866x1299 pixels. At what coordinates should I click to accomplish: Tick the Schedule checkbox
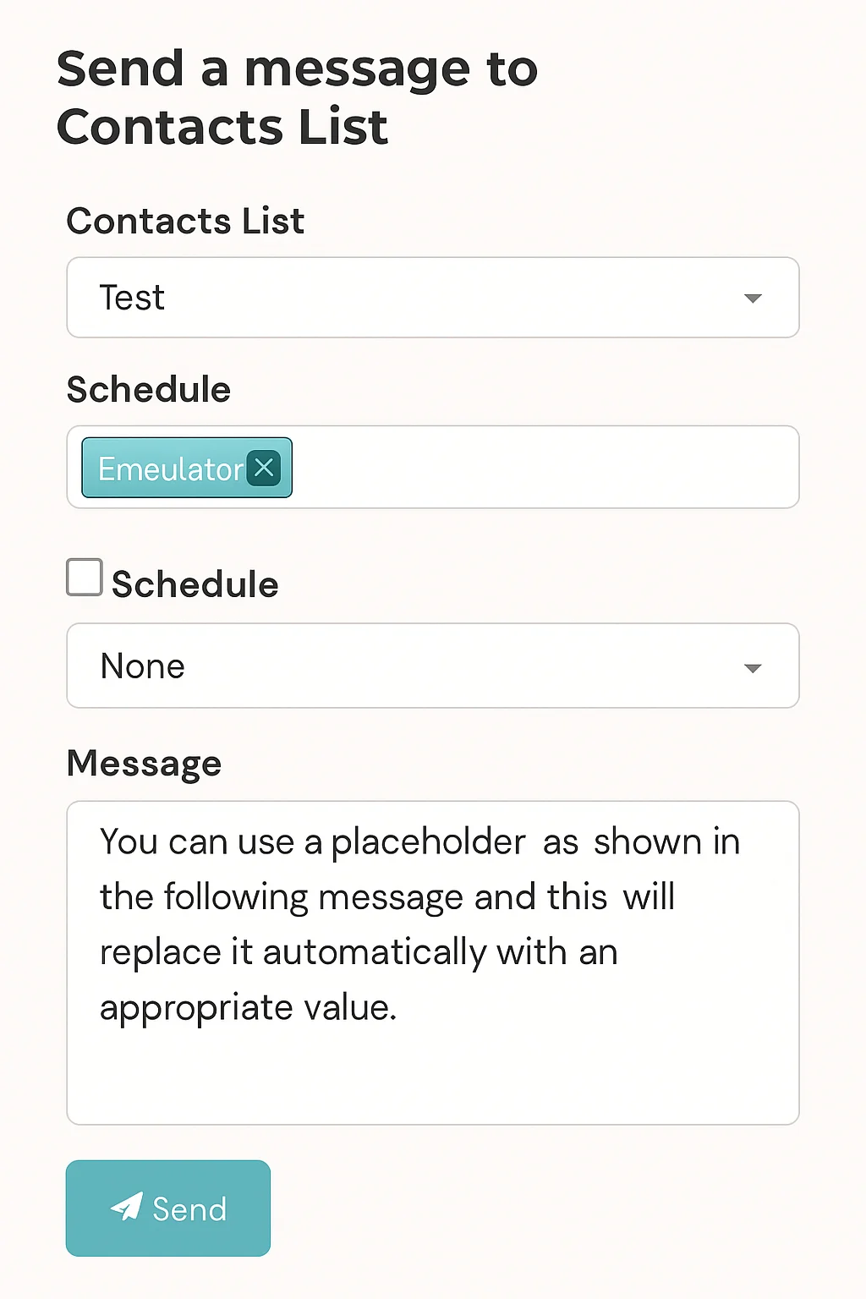click(x=85, y=578)
